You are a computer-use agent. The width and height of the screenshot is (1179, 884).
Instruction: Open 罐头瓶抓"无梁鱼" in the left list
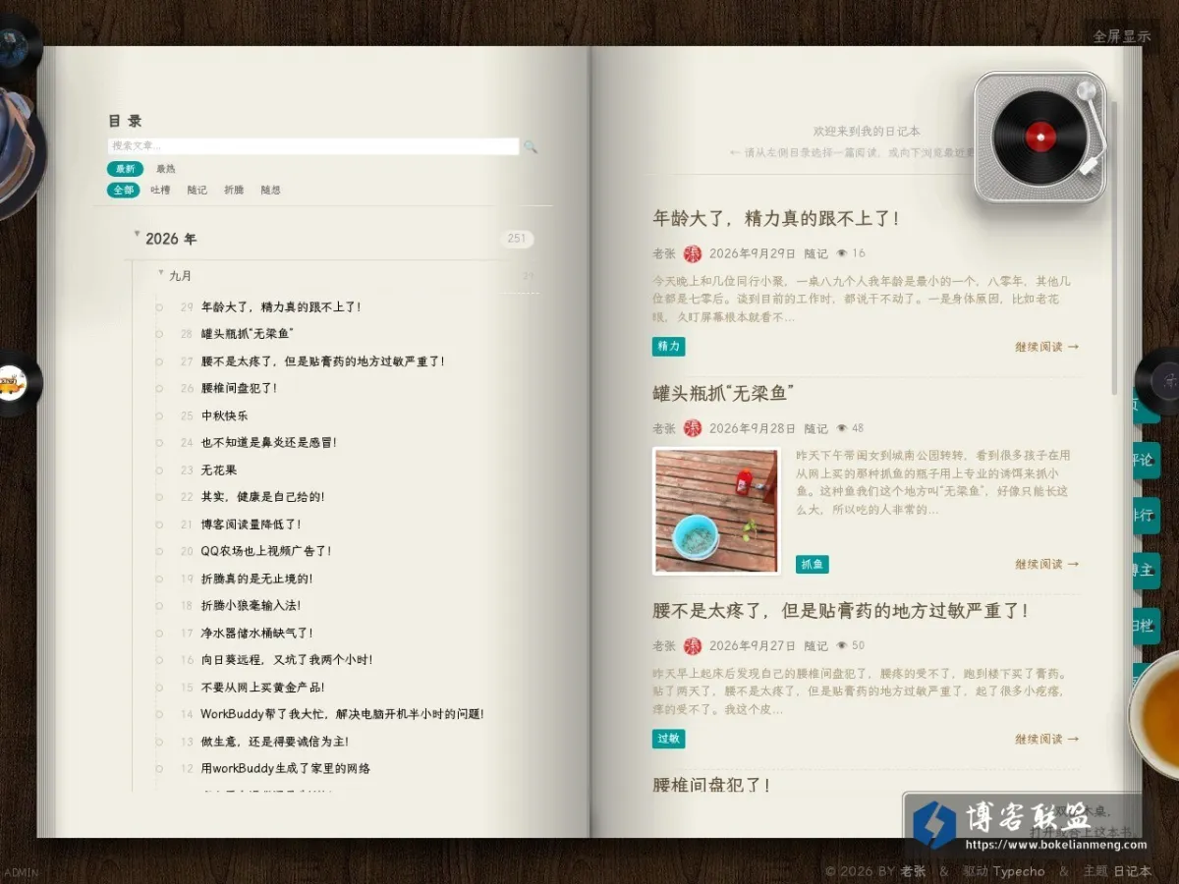[248, 334]
